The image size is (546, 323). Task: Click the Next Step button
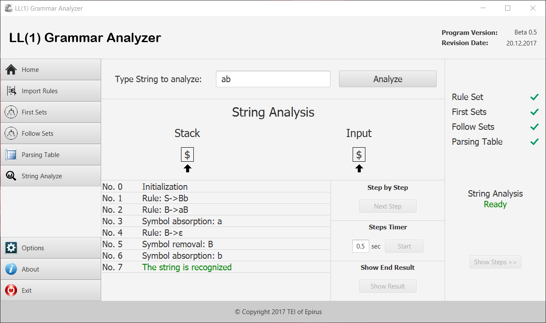(x=388, y=206)
